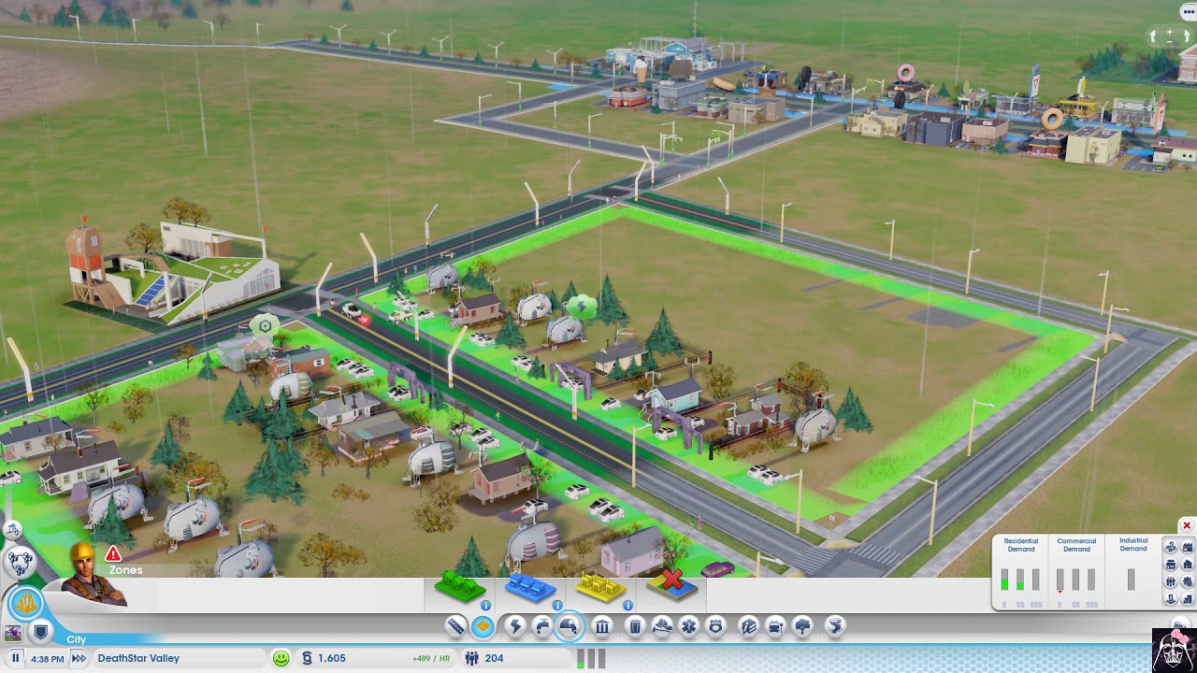This screenshot has width=1197, height=673.
Task: Select the Industrial zone tool
Action: click(600, 588)
